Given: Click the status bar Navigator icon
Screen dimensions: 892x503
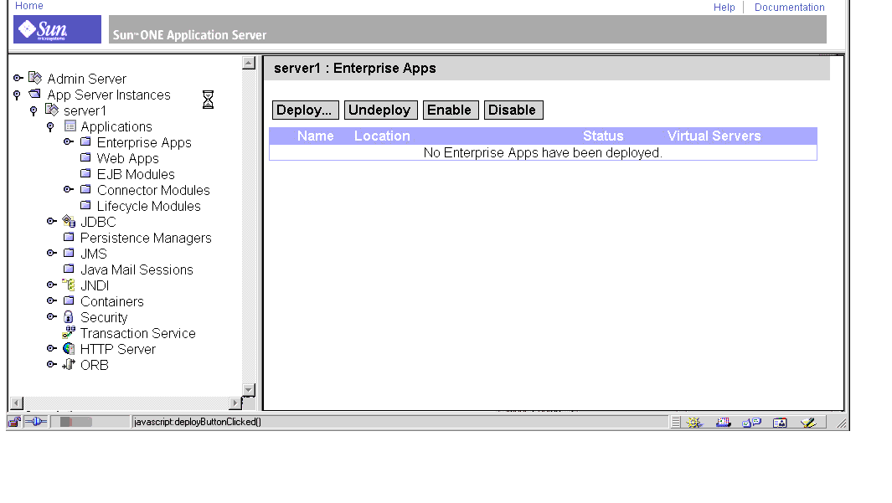Looking at the screenshot, I should 694,423.
